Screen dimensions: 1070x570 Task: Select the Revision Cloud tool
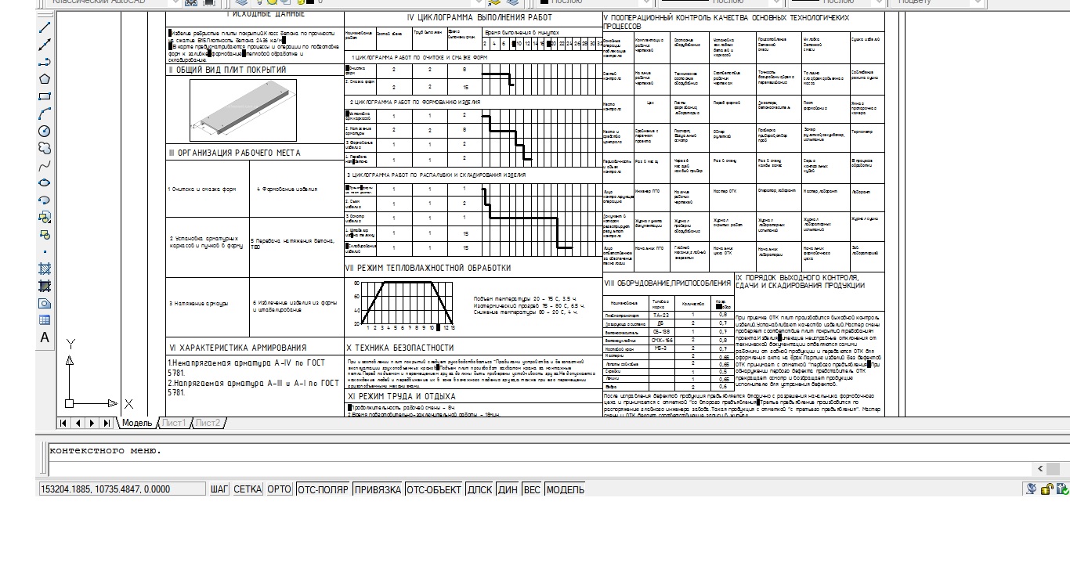(x=45, y=148)
